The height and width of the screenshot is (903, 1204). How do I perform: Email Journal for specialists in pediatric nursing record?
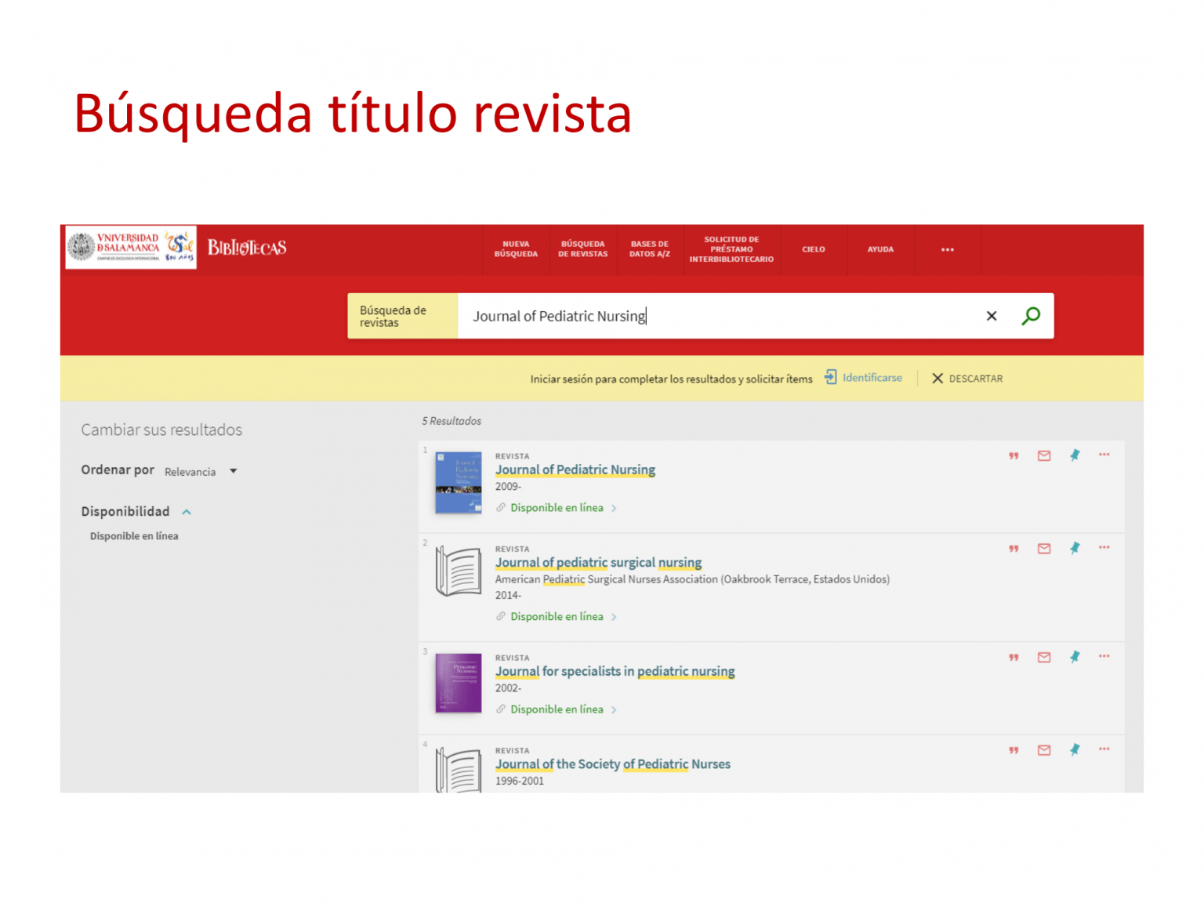tap(1044, 658)
